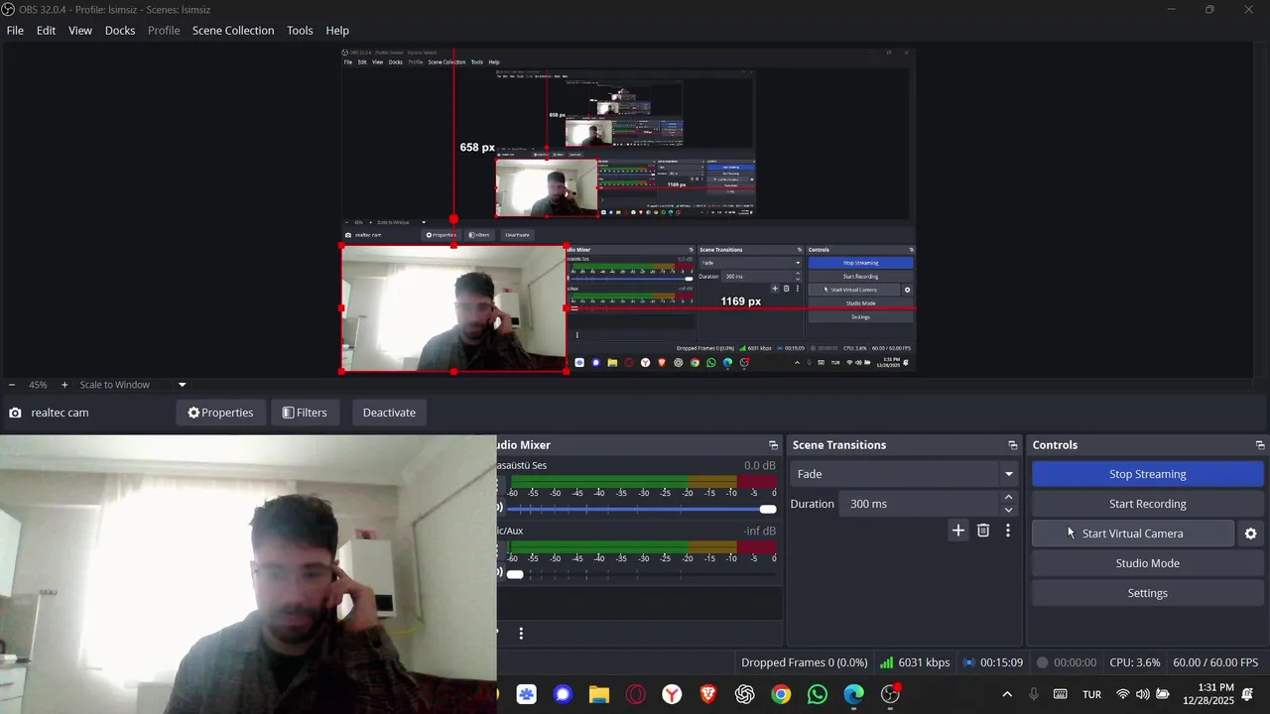Open File Explorer from the taskbar
The image size is (1270, 714).
click(599, 694)
